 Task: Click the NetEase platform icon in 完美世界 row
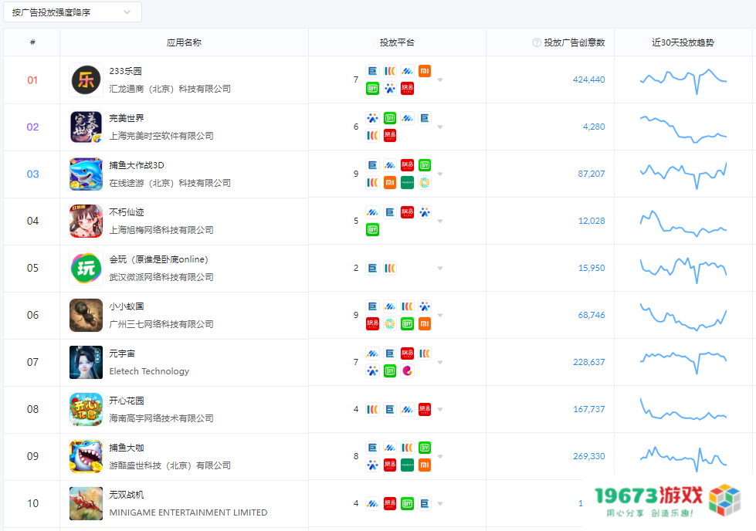[391, 134]
